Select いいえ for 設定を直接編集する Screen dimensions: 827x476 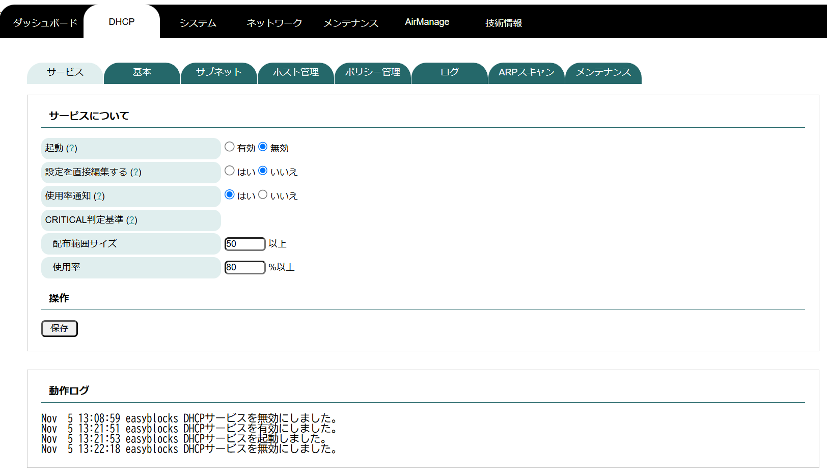263,171
